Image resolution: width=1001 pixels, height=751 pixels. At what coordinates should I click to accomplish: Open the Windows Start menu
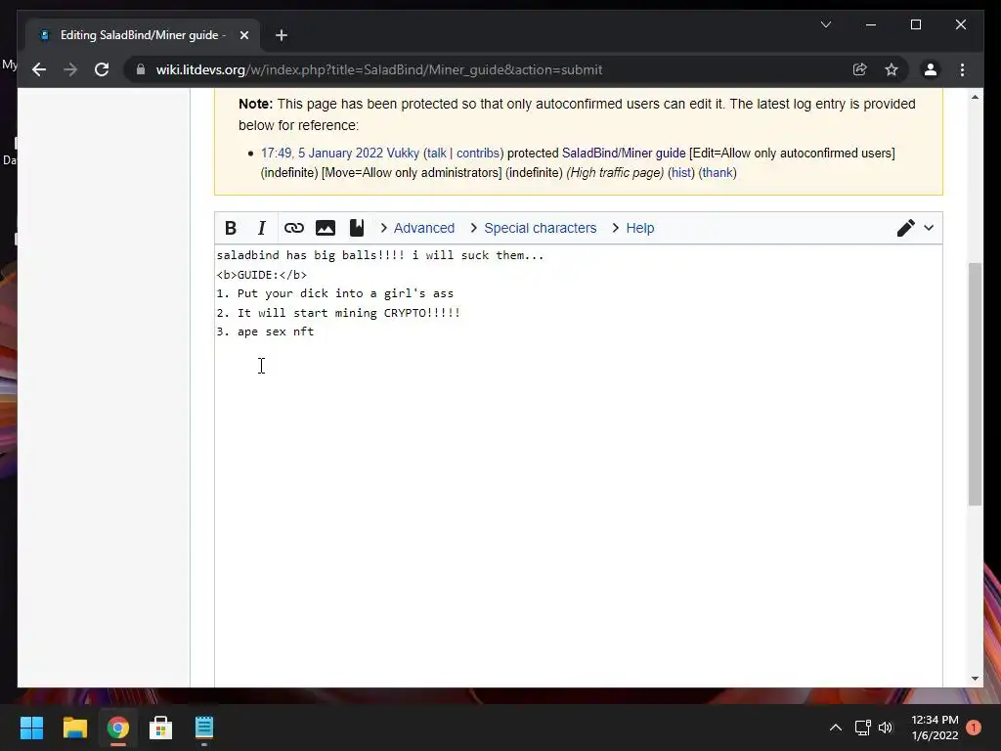pyautogui.click(x=31, y=728)
